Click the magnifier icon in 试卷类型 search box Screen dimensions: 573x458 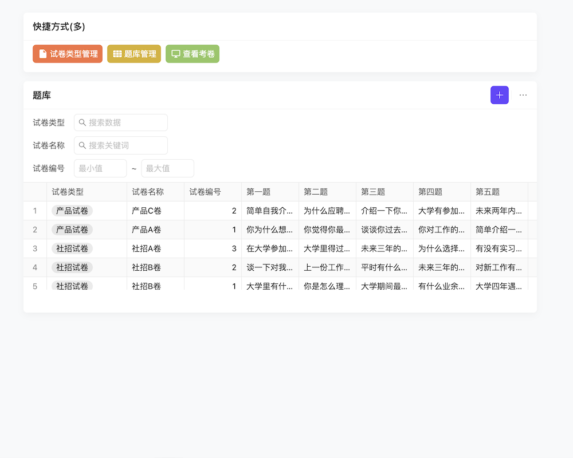point(81,123)
